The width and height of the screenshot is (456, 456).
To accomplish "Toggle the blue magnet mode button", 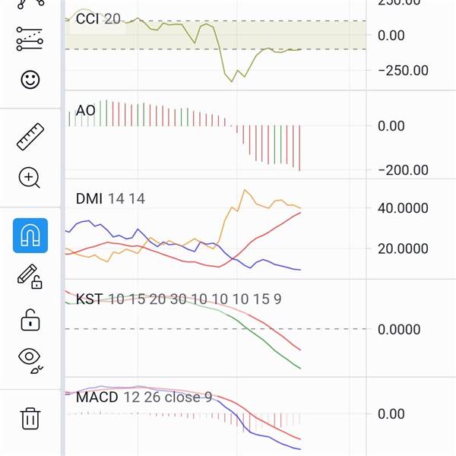I will pyautogui.click(x=30, y=236).
